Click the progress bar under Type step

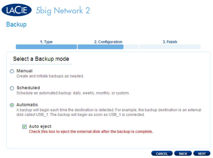(x=46, y=47)
